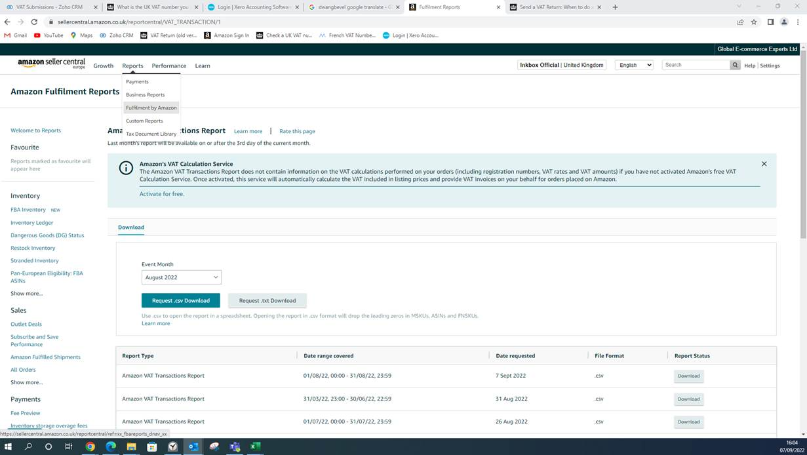Click the Amazon Seller Central logo

(52, 64)
